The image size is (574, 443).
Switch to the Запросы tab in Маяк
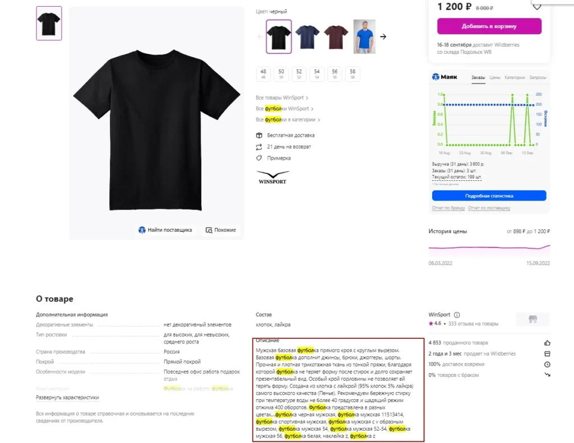538,77
